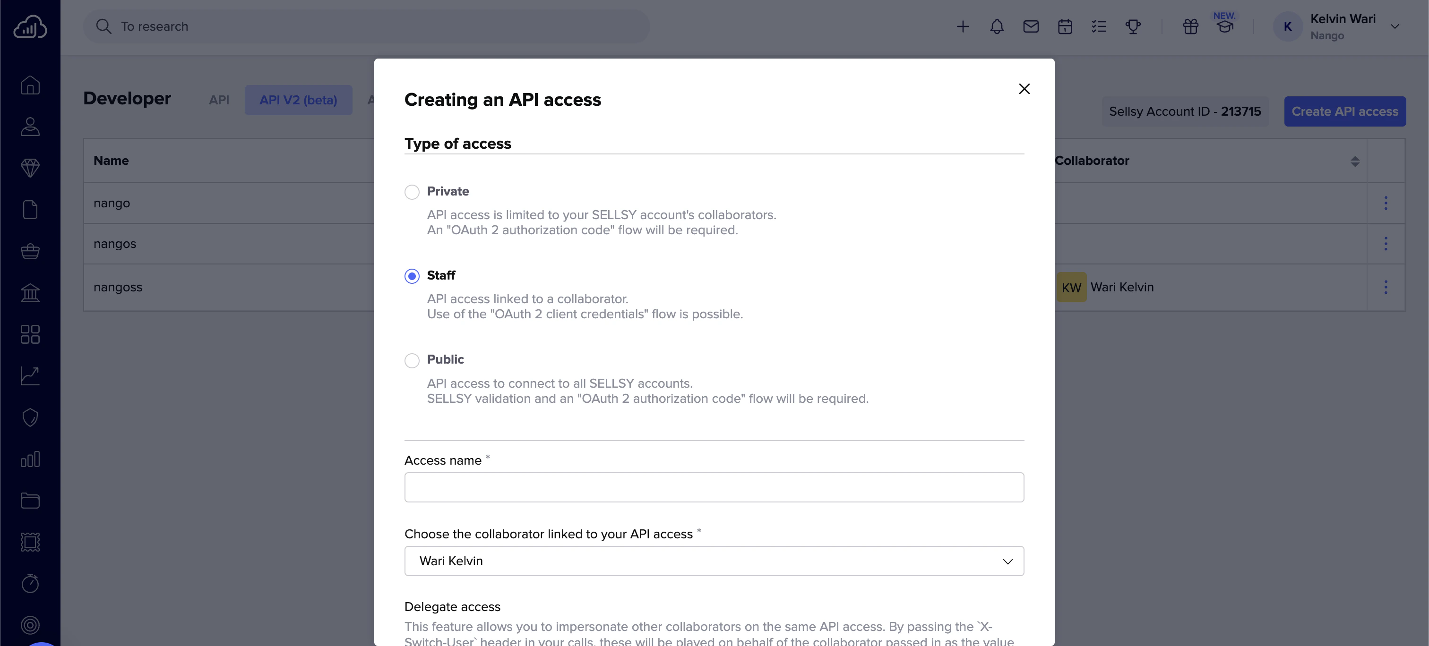The height and width of the screenshot is (646, 1429).
Task: Click the trophy icon in header
Action: point(1132,26)
